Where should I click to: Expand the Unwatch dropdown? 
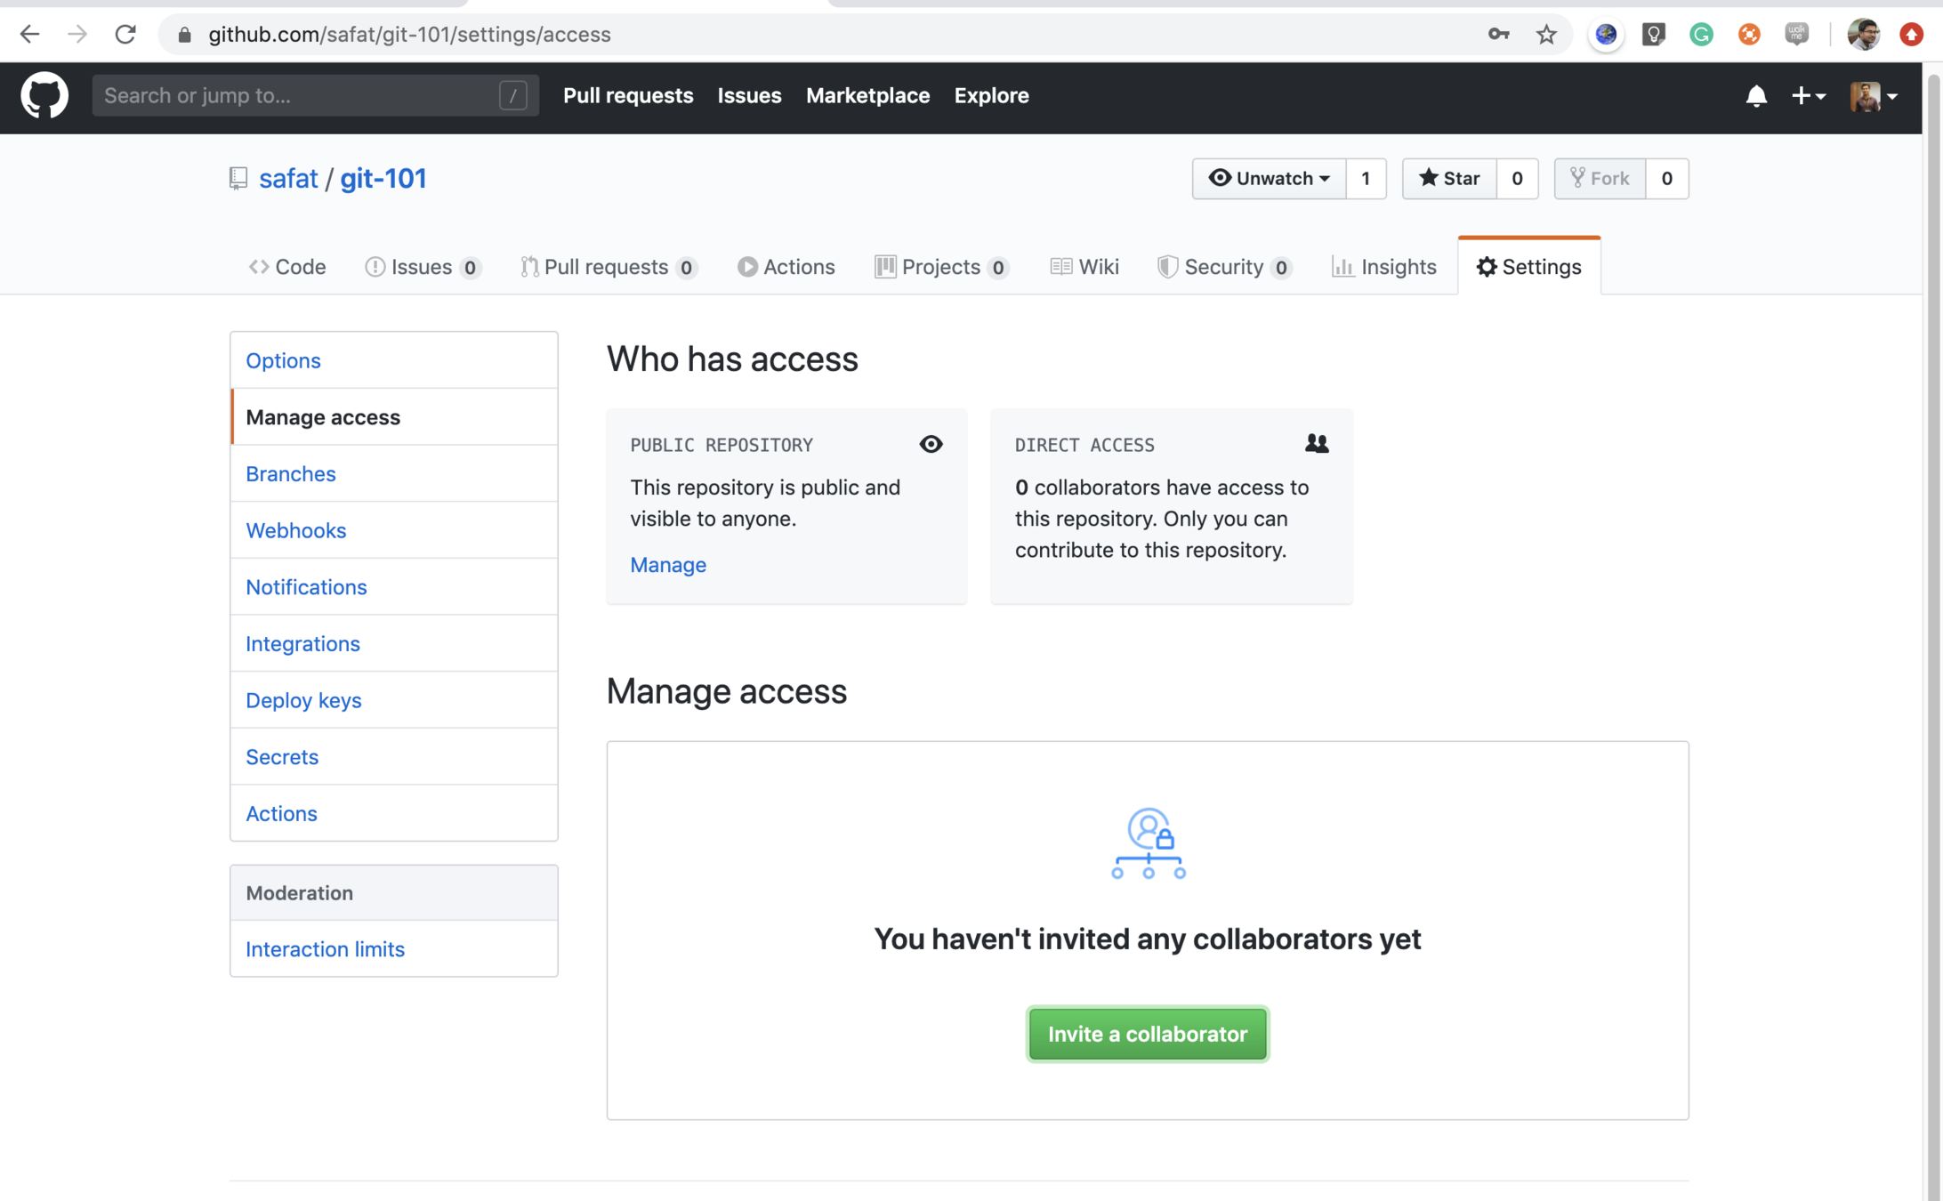(x=1269, y=178)
